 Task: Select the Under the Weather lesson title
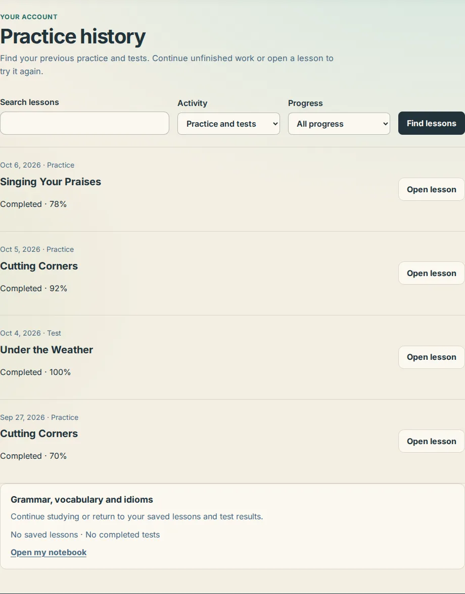[x=46, y=350]
